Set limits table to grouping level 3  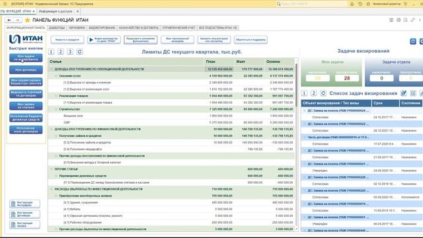click(x=70, y=52)
